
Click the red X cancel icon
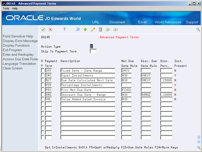(50, 29)
